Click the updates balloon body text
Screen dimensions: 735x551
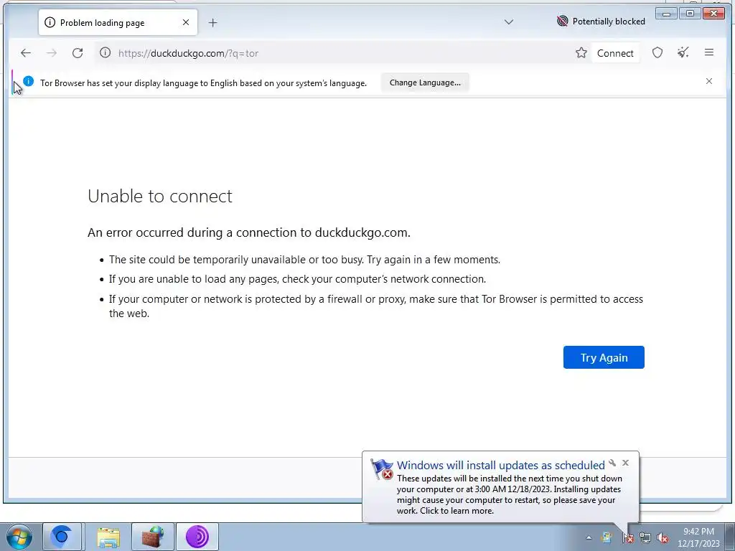click(x=510, y=494)
